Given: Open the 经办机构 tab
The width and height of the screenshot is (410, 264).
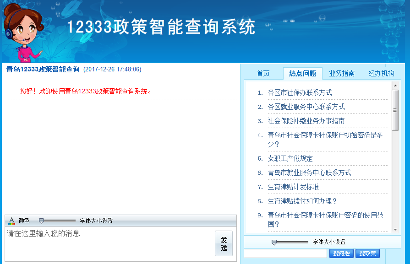Looking at the screenshot, I should coord(381,74).
